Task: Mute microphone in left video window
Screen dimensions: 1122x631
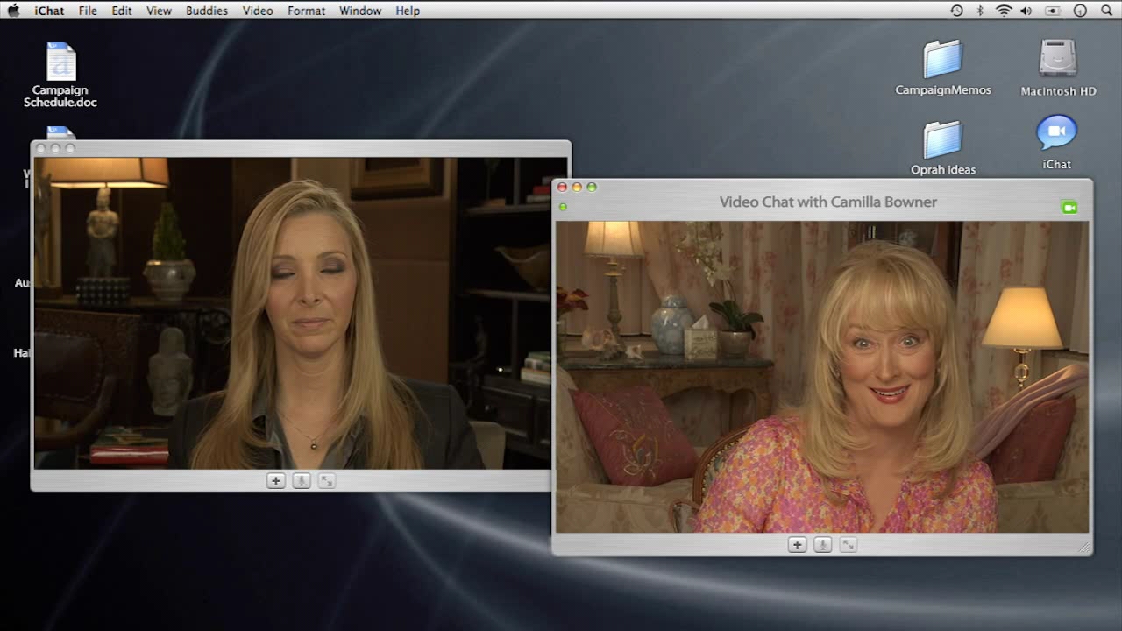Action: (302, 480)
